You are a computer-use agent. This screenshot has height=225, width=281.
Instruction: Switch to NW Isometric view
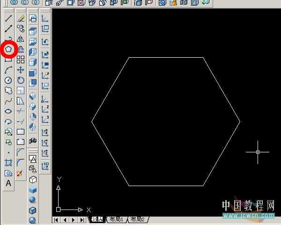[x=33, y=127]
